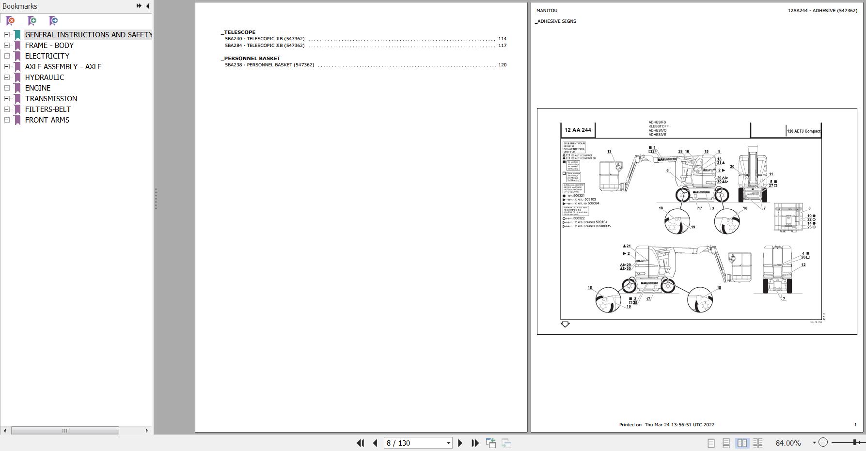Viewport: 866px width, 451px height.
Task: Click the go to bookmark arrow icon
Action: click(53, 21)
